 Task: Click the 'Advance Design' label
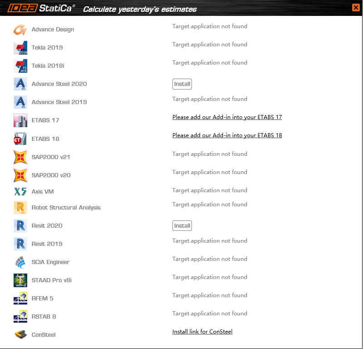coord(53,30)
